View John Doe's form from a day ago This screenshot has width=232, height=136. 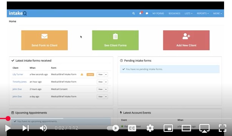point(100,97)
